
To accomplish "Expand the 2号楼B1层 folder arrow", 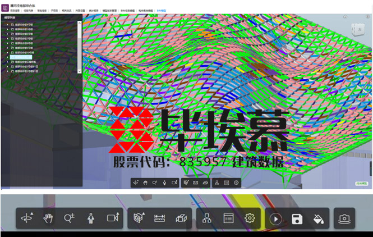I will click(7, 71).
